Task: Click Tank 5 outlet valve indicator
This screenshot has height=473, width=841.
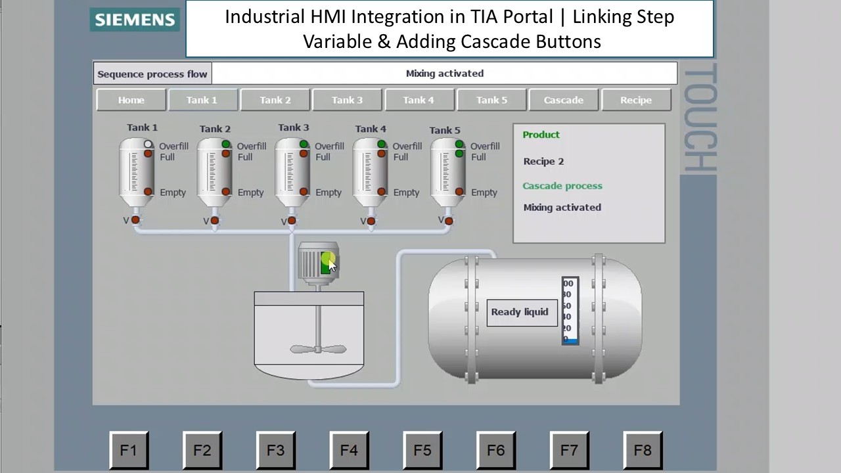Action: click(448, 221)
